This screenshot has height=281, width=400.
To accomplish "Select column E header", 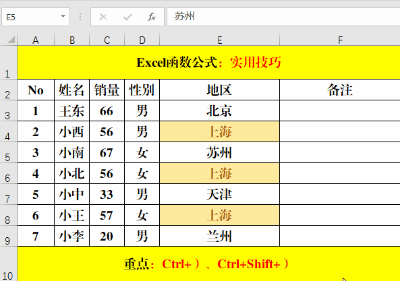I will click(220, 40).
